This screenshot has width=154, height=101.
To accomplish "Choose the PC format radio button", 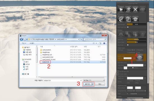I will point(128,83).
